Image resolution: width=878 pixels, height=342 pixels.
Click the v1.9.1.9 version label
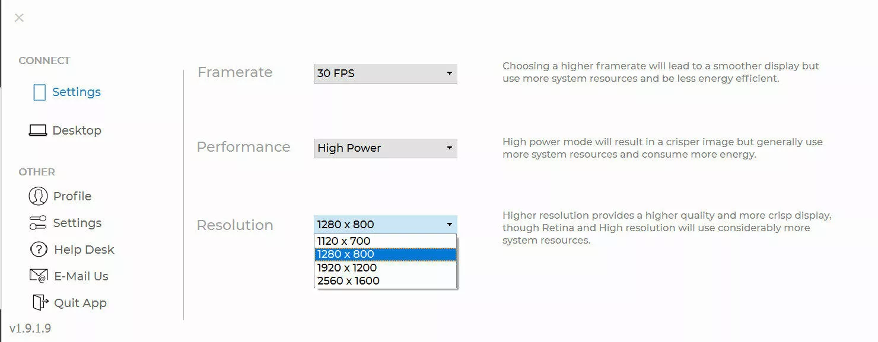tap(30, 328)
